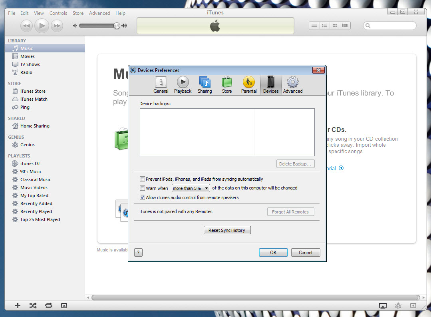
Task: Select Movies in the sidebar
Action: click(x=44, y=56)
